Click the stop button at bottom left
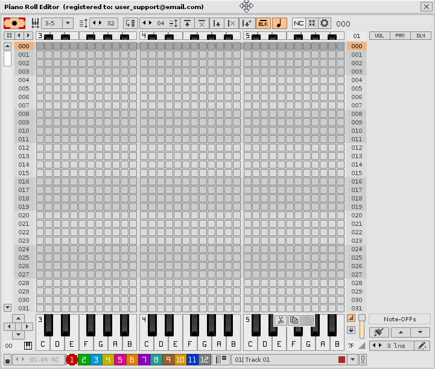The image size is (435, 369). 7,360
